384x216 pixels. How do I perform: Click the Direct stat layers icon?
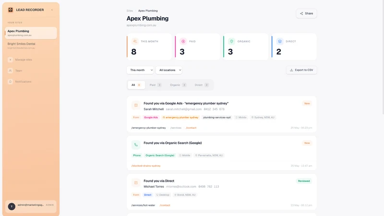click(x=280, y=41)
